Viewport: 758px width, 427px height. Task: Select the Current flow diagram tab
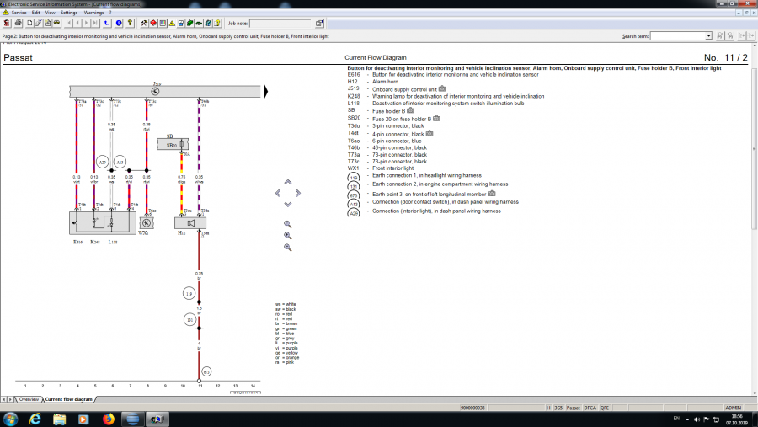tap(68, 398)
